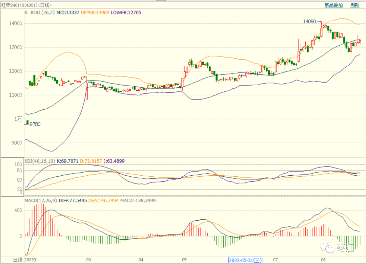
Task: Click the KDJ 100 axis label
Action: click(18, 164)
